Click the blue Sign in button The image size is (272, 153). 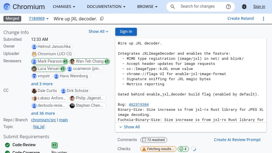(x=126, y=31)
